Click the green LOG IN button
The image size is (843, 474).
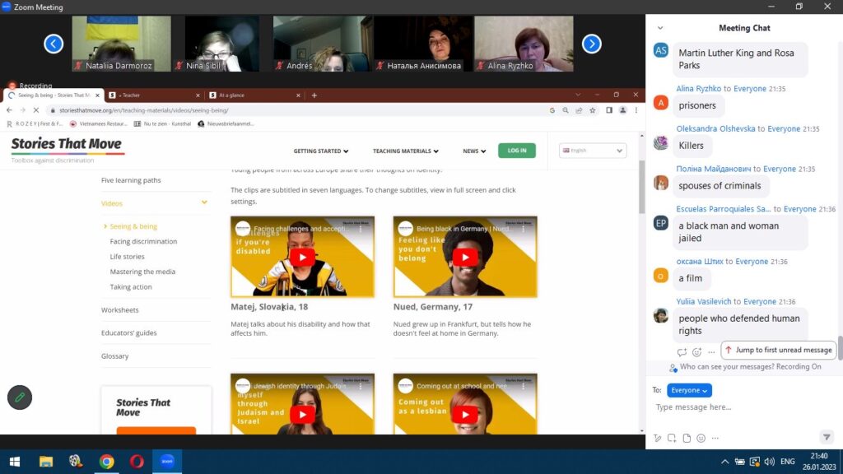(516, 151)
